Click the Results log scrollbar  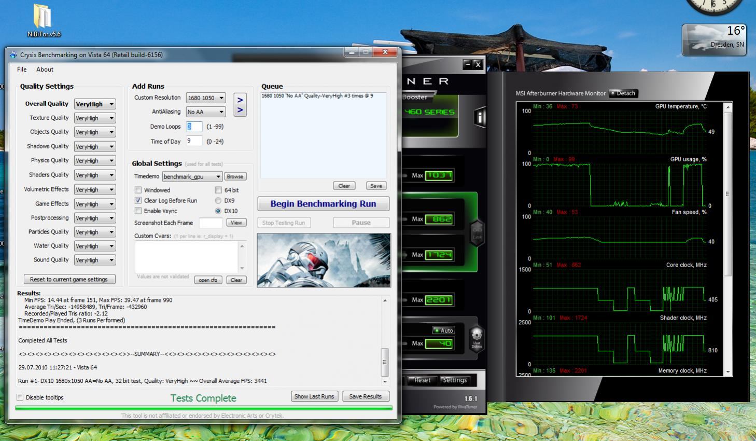click(x=385, y=340)
